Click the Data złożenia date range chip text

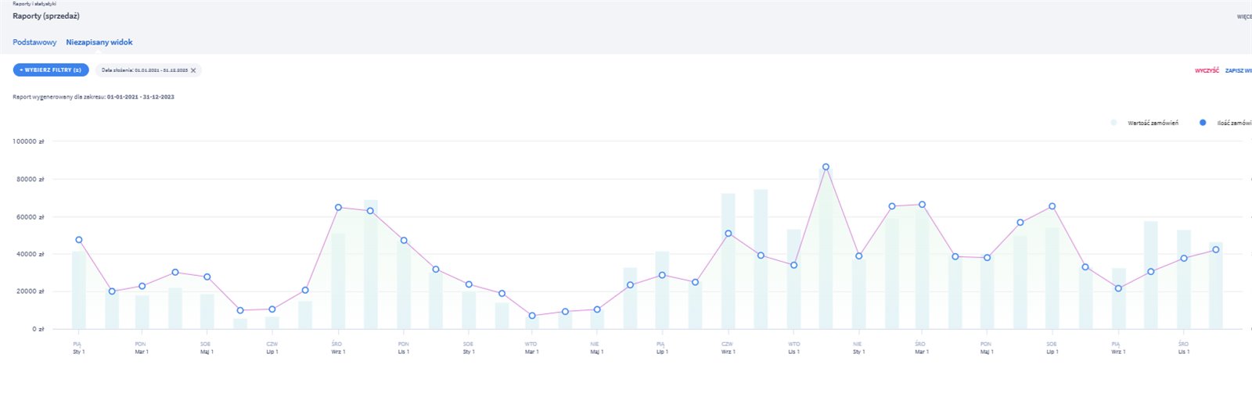coord(145,70)
